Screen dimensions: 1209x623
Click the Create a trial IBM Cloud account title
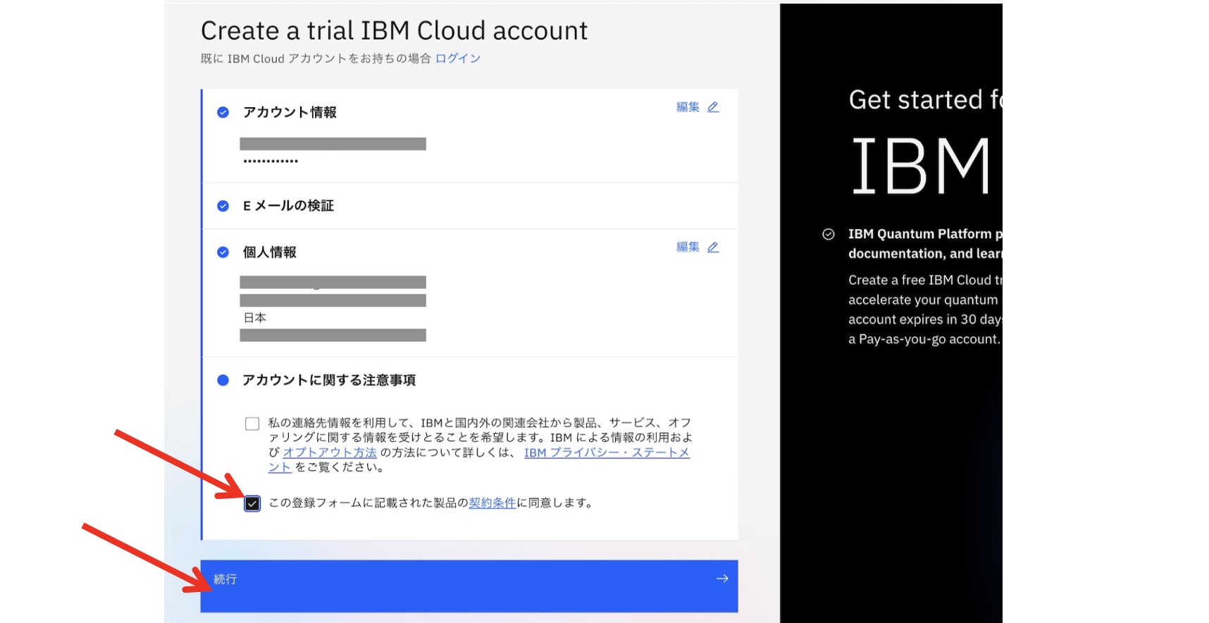[394, 30]
